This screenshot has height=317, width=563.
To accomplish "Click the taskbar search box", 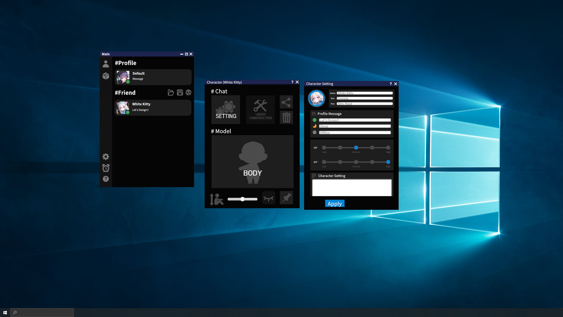I will [42, 313].
